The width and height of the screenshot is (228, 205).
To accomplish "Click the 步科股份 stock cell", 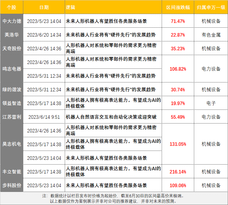I will coord(12,185).
